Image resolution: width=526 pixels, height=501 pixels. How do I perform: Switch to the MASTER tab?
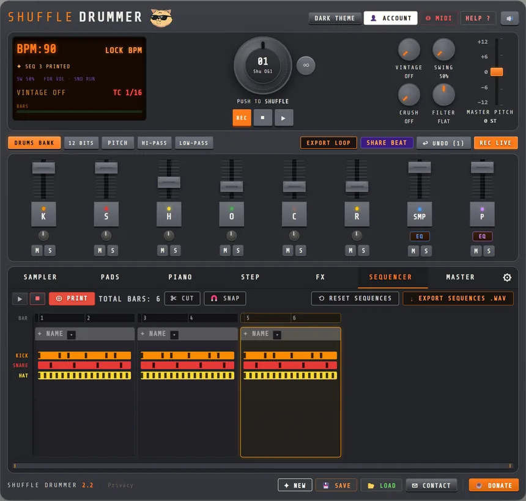pos(460,277)
